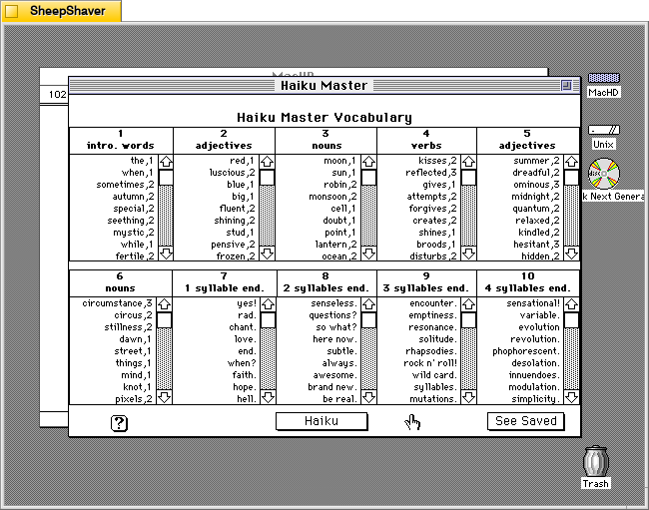The image size is (649, 510).
Task: Click scrollbar track of column 3 nouns
Action: pos(368,216)
